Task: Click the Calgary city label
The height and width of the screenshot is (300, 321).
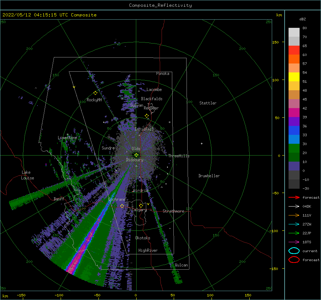Action: pyautogui.click(x=139, y=210)
